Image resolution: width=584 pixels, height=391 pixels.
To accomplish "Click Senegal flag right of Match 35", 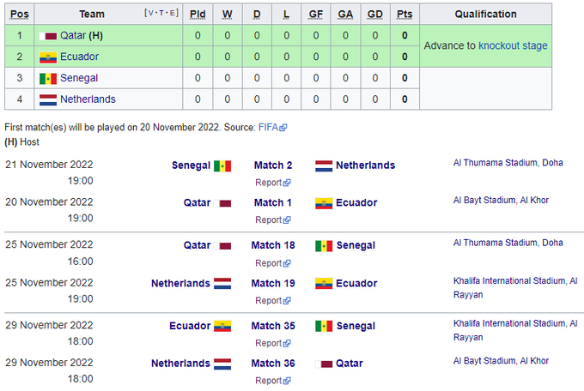I will 324,327.
